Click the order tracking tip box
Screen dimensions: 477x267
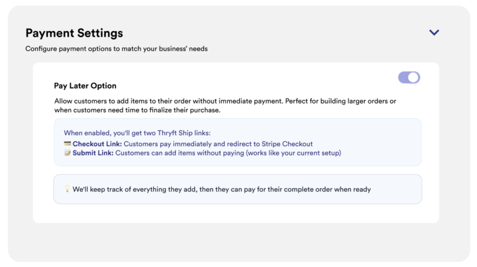[238, 189]
